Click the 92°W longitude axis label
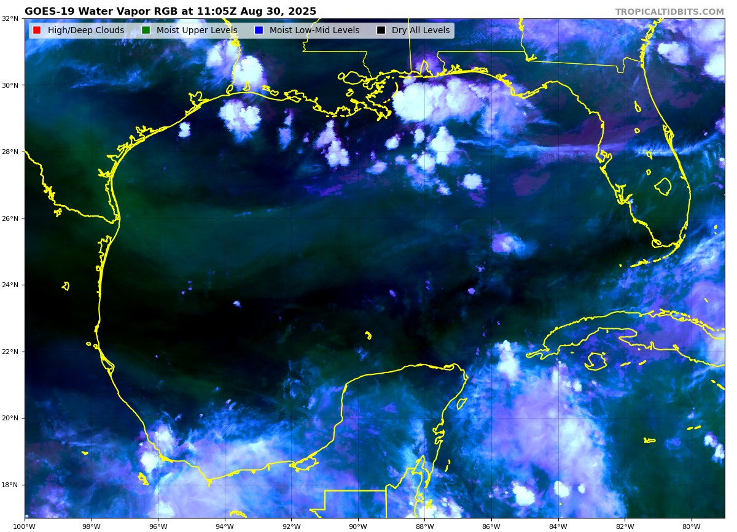This screenshot has height=532, width=737. (291, 526)
